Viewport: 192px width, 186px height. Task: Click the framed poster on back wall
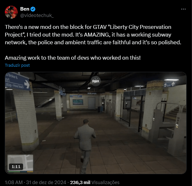pyautogui.click(x=78, y=102)
